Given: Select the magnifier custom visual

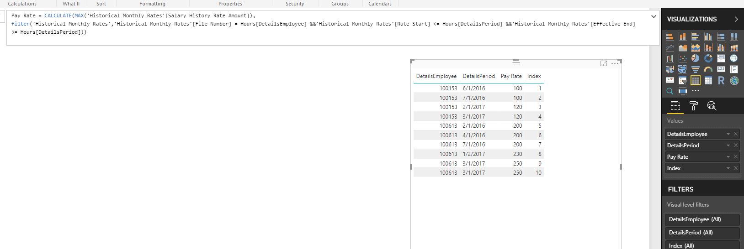Looking at the screenshot, I should 670,91.
